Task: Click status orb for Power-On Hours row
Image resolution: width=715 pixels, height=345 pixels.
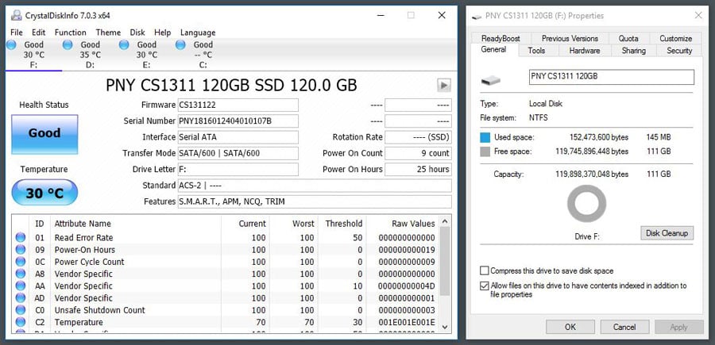Action: [21, 249]
